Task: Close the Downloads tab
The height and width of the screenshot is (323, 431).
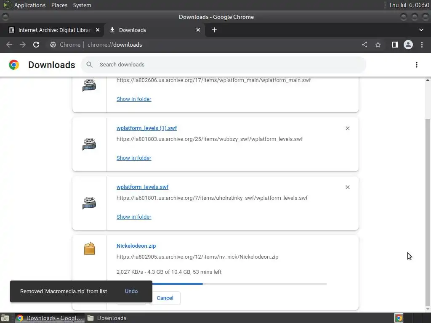Action: [x=198, y=30]
